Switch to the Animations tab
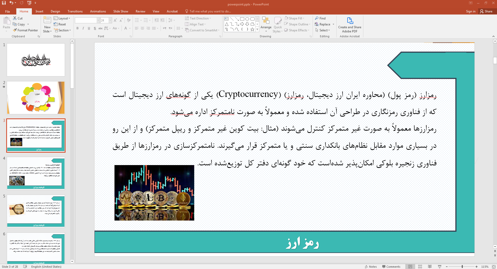497x269 pixels. [x=98, y=11]
